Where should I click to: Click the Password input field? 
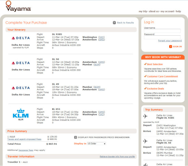(162, 37)
